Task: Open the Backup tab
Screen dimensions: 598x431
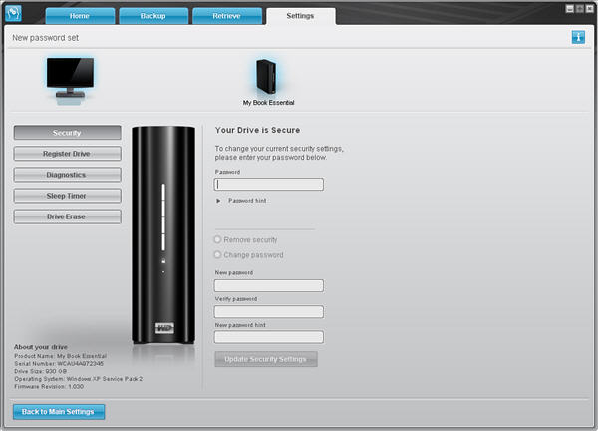Action: coord(152,17)
